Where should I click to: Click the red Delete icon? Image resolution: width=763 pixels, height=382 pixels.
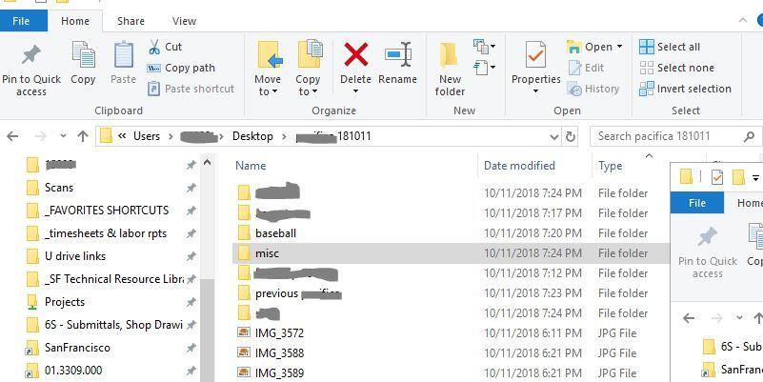355,54
